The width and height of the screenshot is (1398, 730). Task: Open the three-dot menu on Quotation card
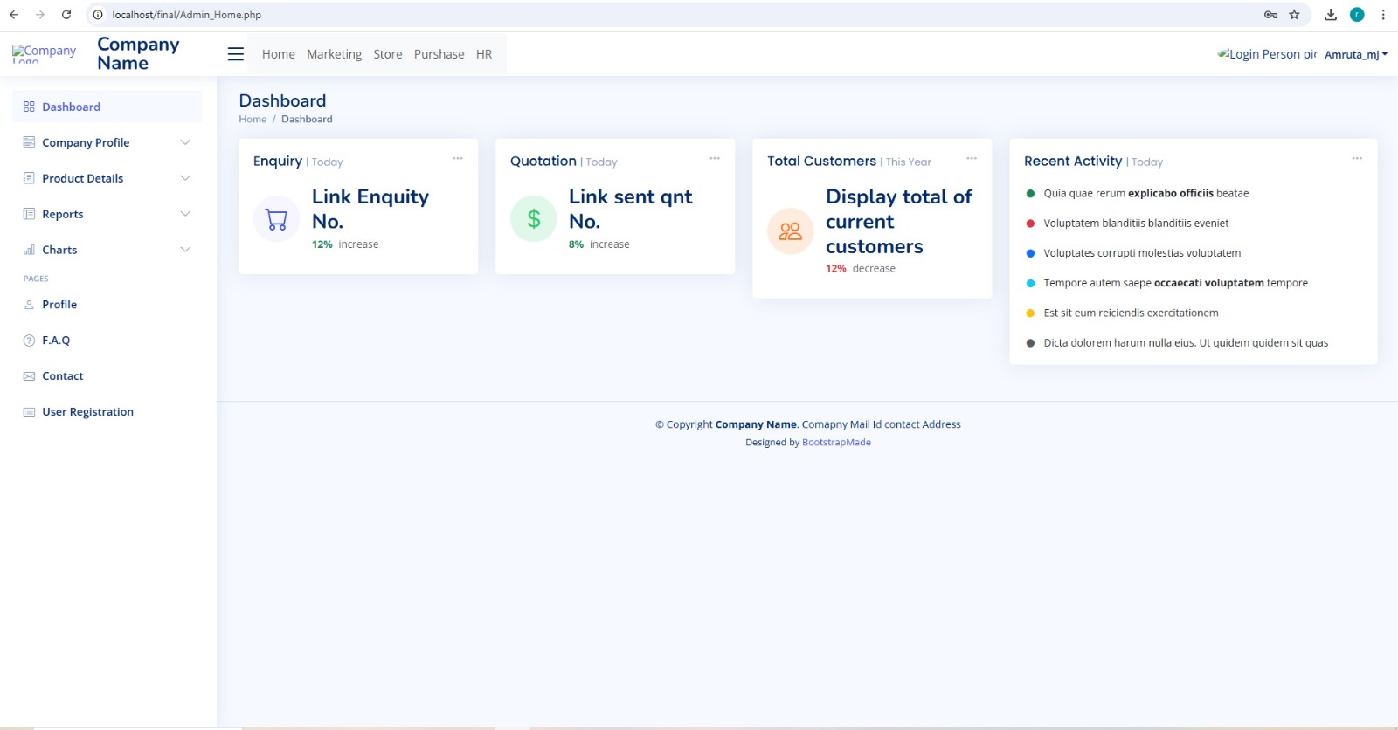click(714, 159)
